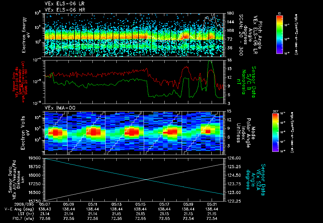The height and width of the screenshot is (223, 323).
Task: Click the 123.75 SZA tick label
Action: (x=234, y=184)
